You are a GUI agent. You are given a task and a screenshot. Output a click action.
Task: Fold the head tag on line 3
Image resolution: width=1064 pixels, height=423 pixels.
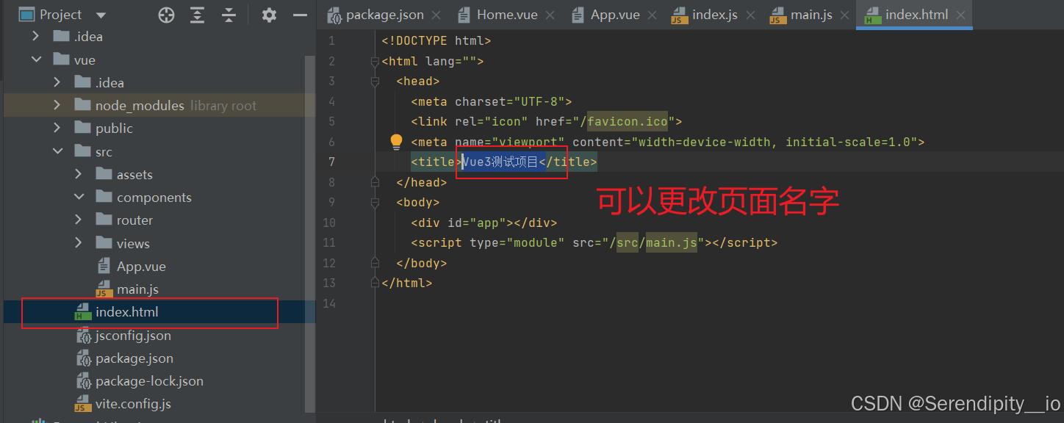(375, 82)
